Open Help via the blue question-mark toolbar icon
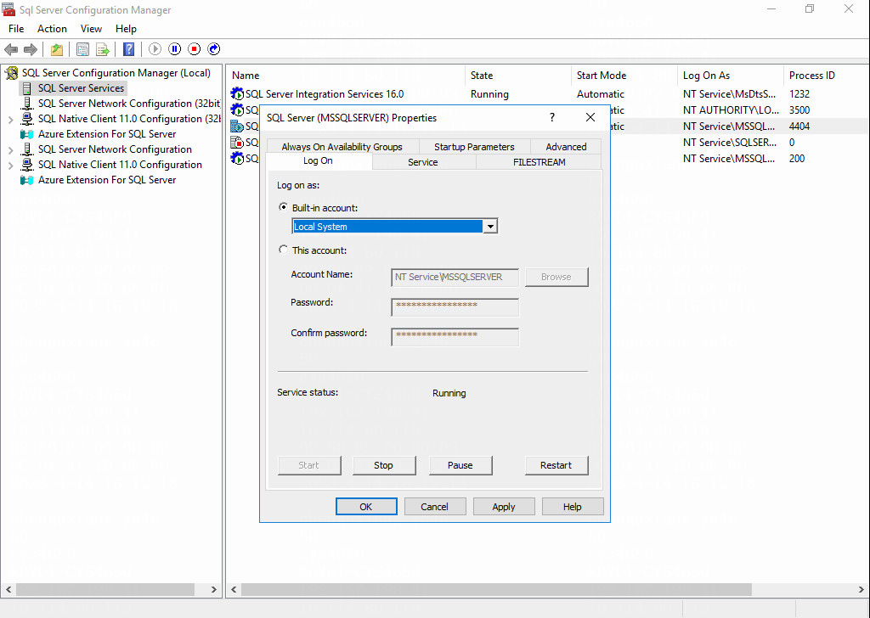This screenshot has width=870, height=618. tap(129, 49)
